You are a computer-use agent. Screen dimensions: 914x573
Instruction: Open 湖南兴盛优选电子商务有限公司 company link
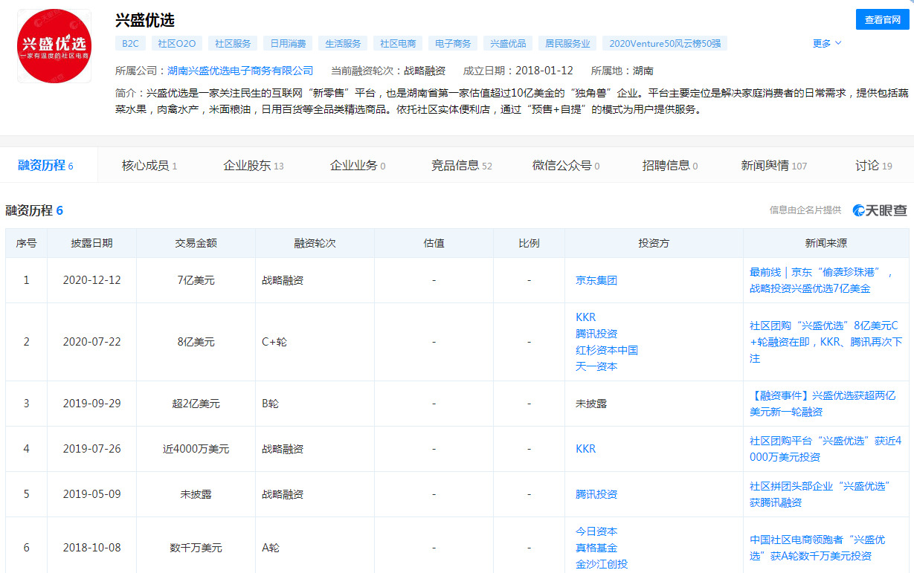click(x=240, y=71)
